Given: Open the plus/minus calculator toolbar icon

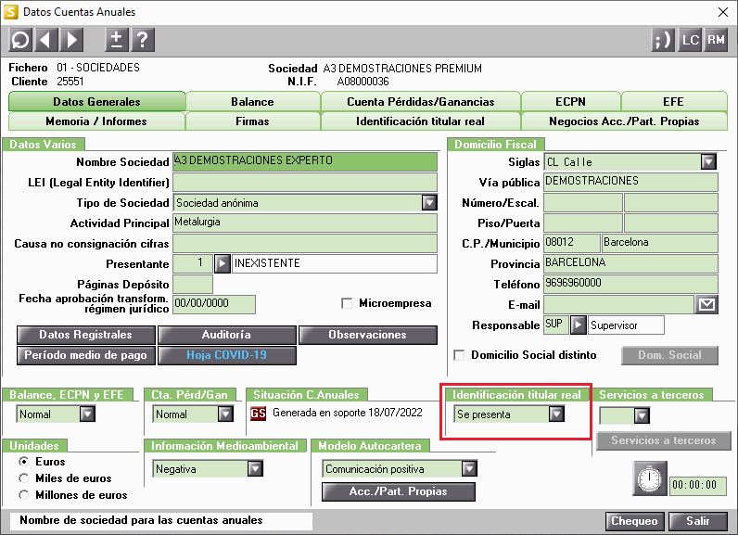Looking at the screenshot, I should click(x=116, y=40).
